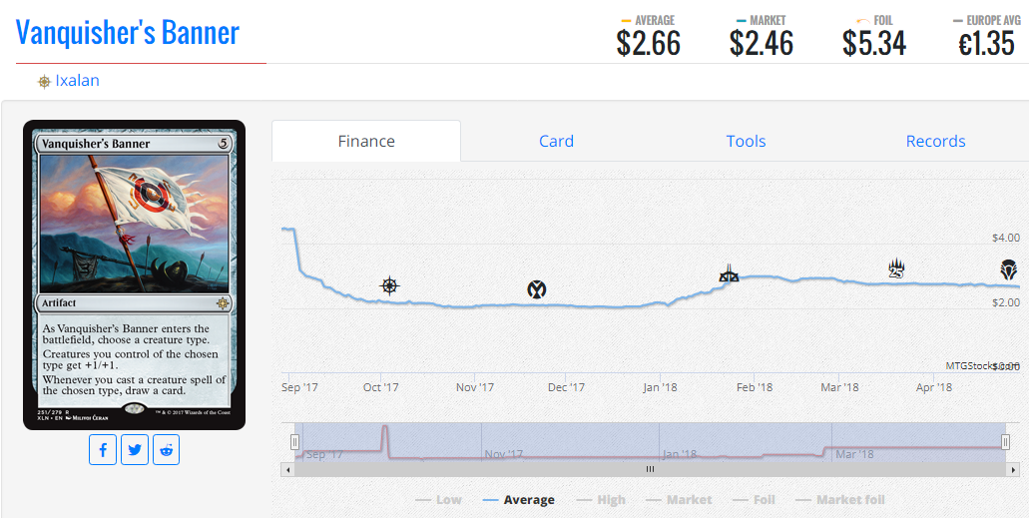Viewport: 1029px width, 518px height.
Task: Click the navigator scrollbar grip
Action: (x=651, y=469)
